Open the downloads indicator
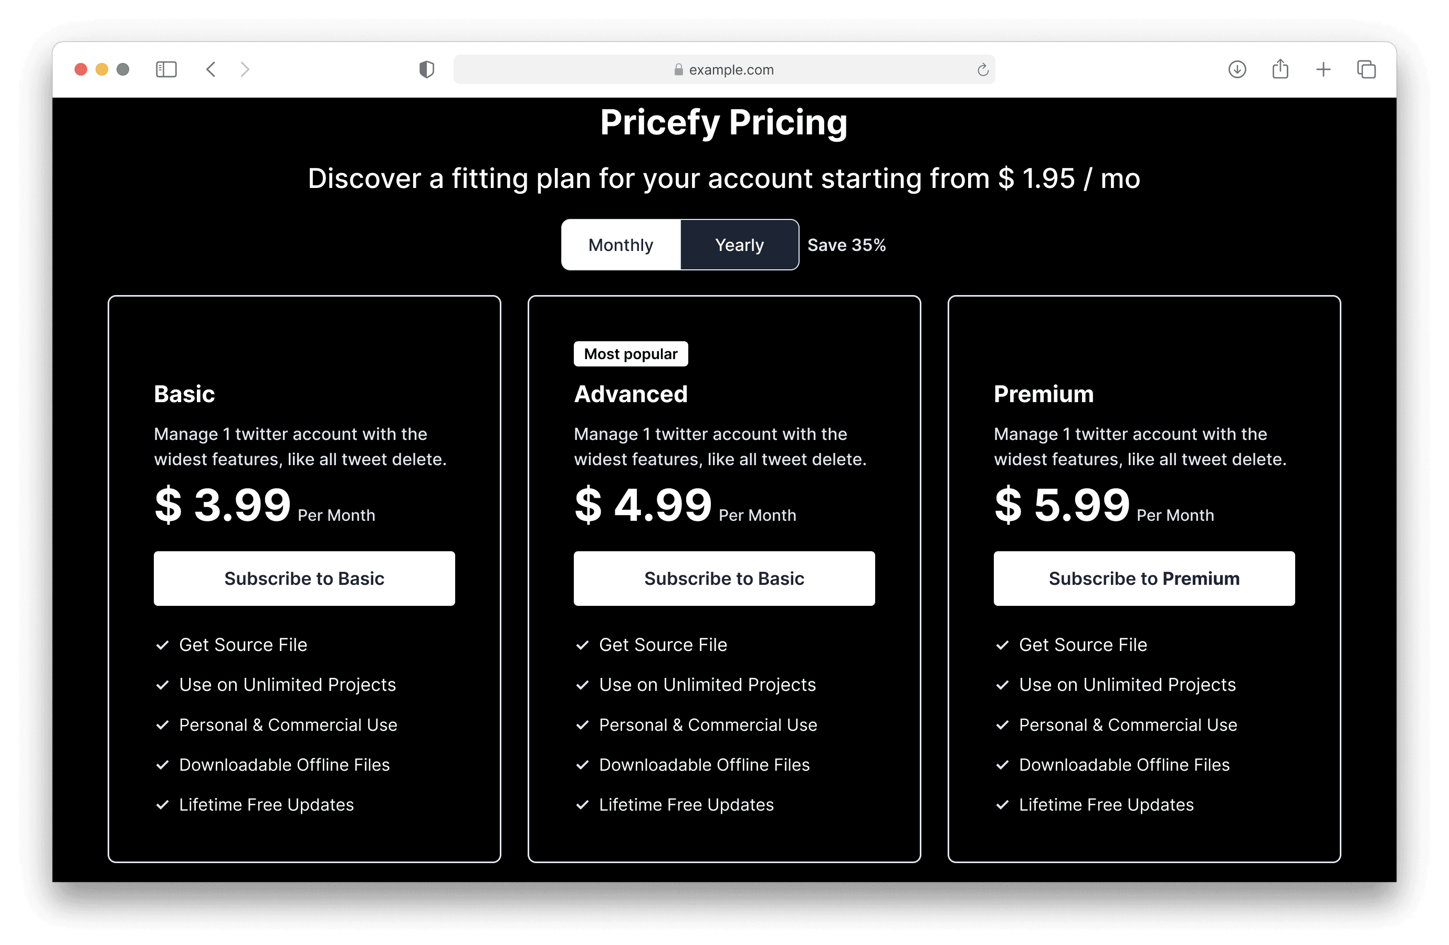 pos(1237,69)
